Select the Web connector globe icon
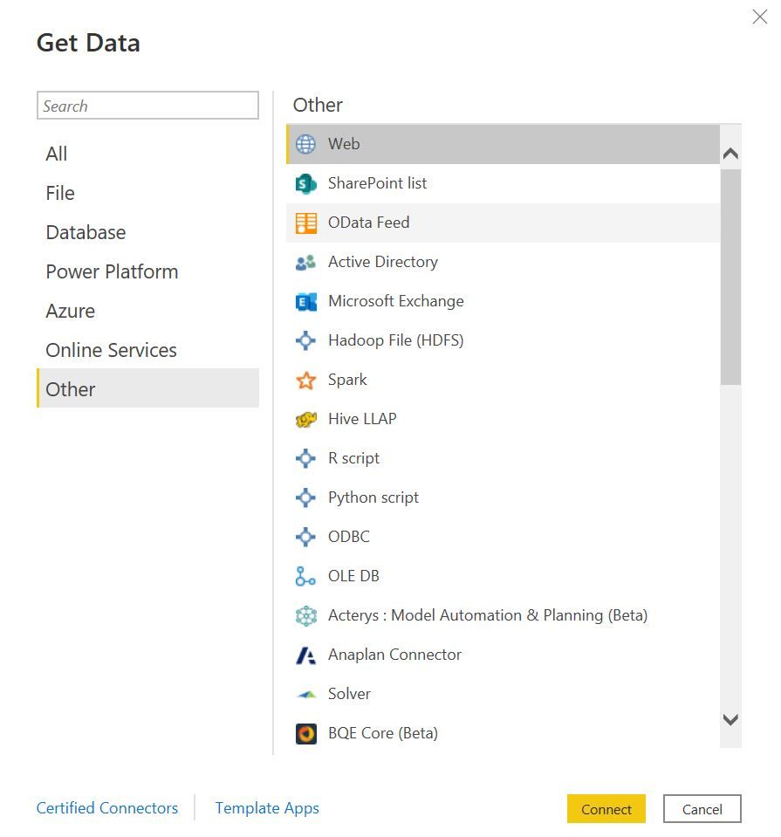781x837 pixels. (305, 144)
